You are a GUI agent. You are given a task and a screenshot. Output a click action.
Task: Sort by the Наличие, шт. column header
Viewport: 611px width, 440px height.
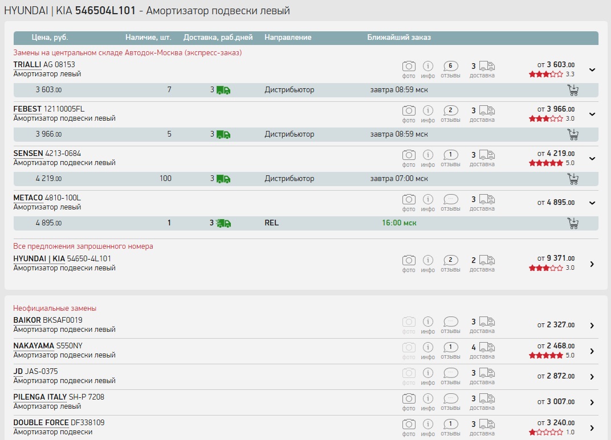(148, 38)
